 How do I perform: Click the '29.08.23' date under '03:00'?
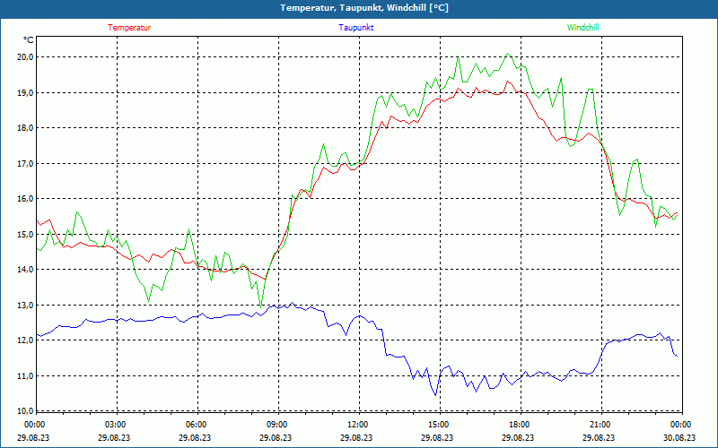pos(115,437)
